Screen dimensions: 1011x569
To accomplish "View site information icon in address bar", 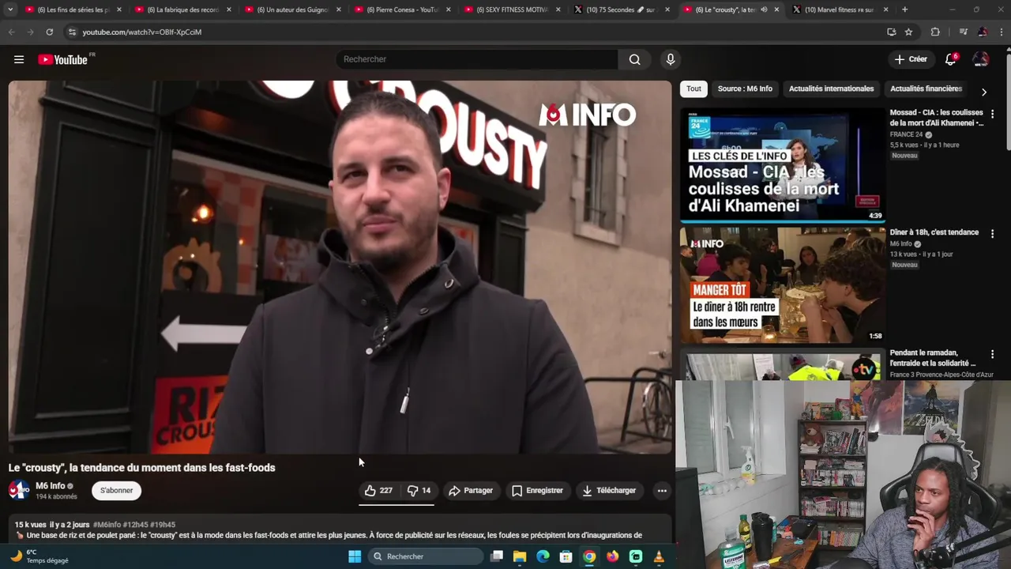I will (72, 32).
